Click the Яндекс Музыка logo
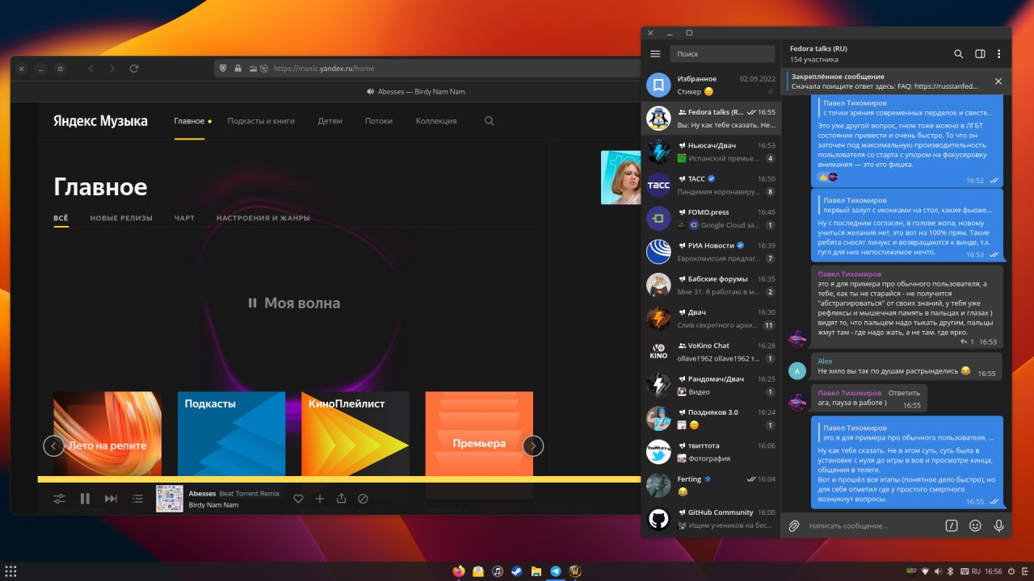Image resolution: width=1034 pixels, height=581 pixels. pyautogui.click(x=100, y=121)
